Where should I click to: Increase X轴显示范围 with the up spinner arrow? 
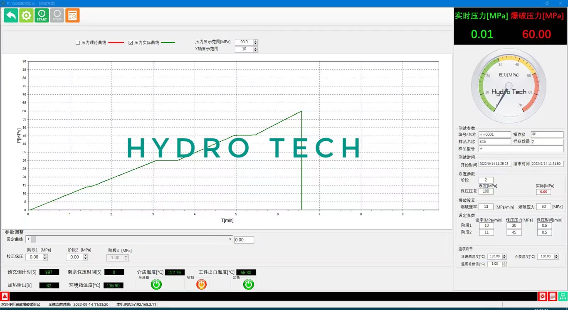(256, 48)
